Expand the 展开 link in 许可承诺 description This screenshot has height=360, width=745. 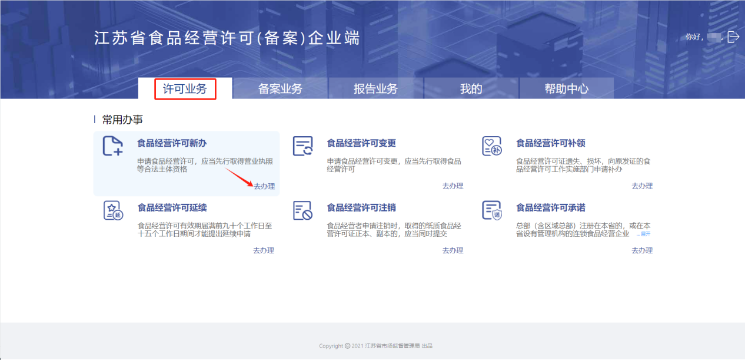(643, 234)
